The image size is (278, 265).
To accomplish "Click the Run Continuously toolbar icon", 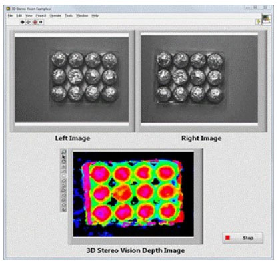I will pos(29,22).
